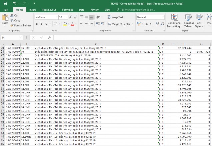Toggle Bold formatting
This screenshot has height=146, width=212.
pyautogui.click(x=37, y=24)
